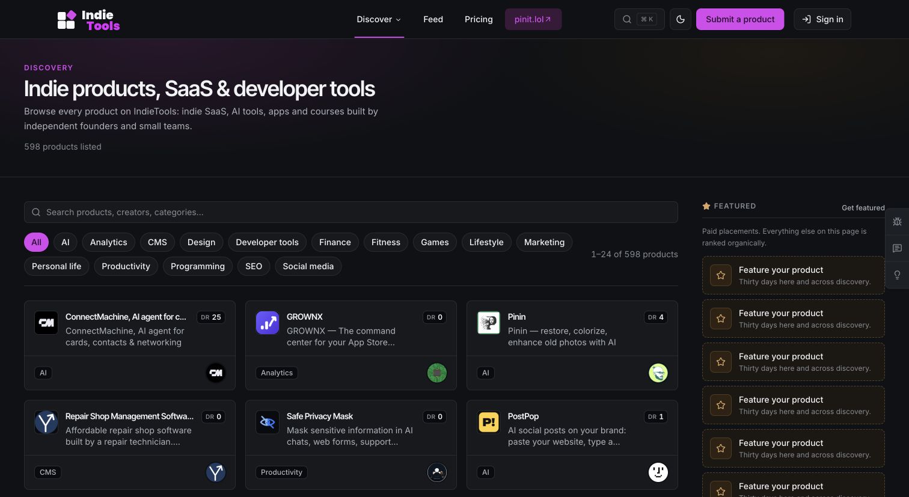This screenshot has height=497, width=909.
Task: Click the ConnectMachine creator avatar
Action: (216, 373)
